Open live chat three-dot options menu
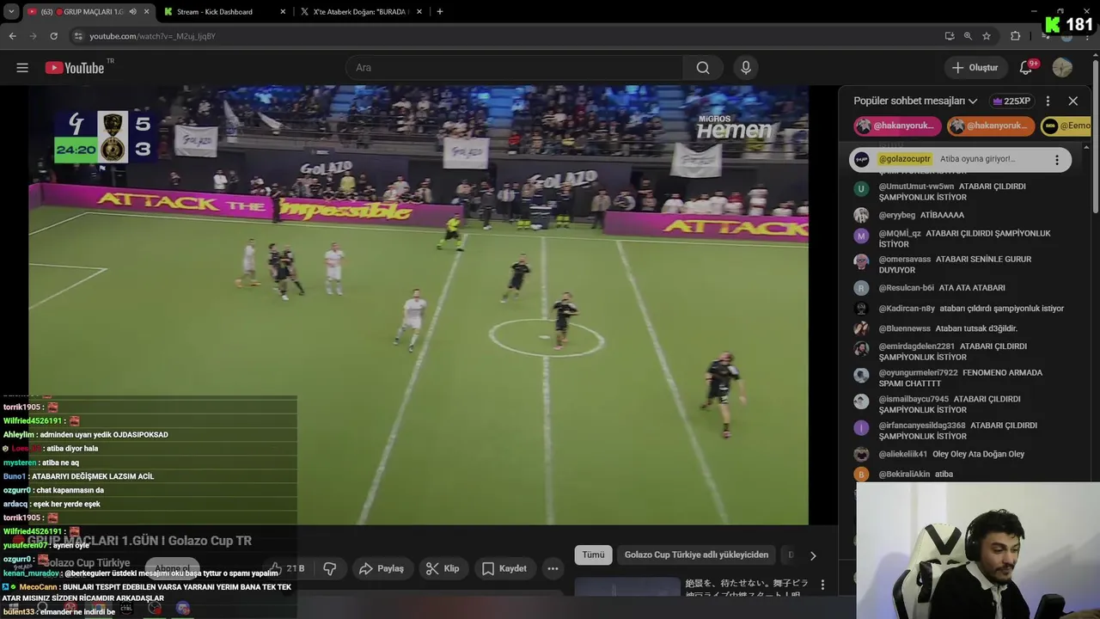The image size is (1100, 619). point(1048,101)
